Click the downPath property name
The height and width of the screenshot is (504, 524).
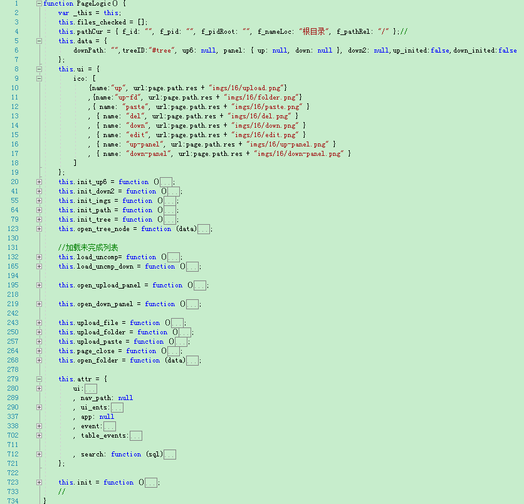click(88, 50)
